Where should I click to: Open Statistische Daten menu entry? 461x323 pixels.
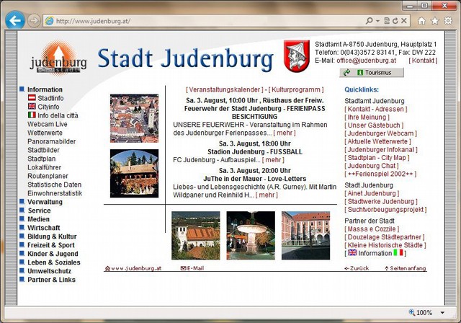(x=55, y=185)
